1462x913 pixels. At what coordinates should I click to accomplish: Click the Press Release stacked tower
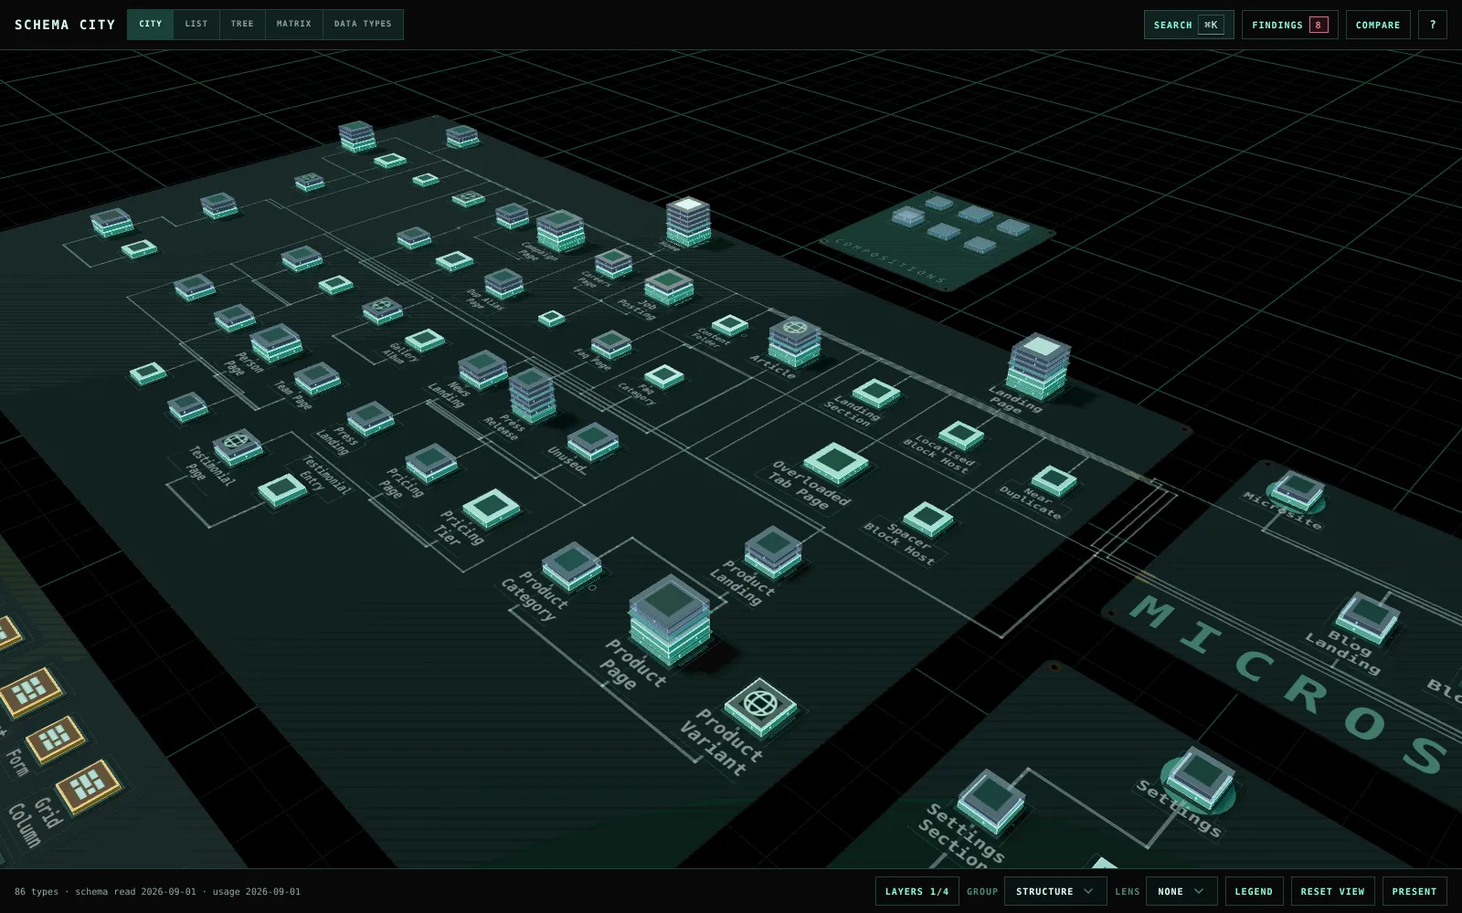532,394
